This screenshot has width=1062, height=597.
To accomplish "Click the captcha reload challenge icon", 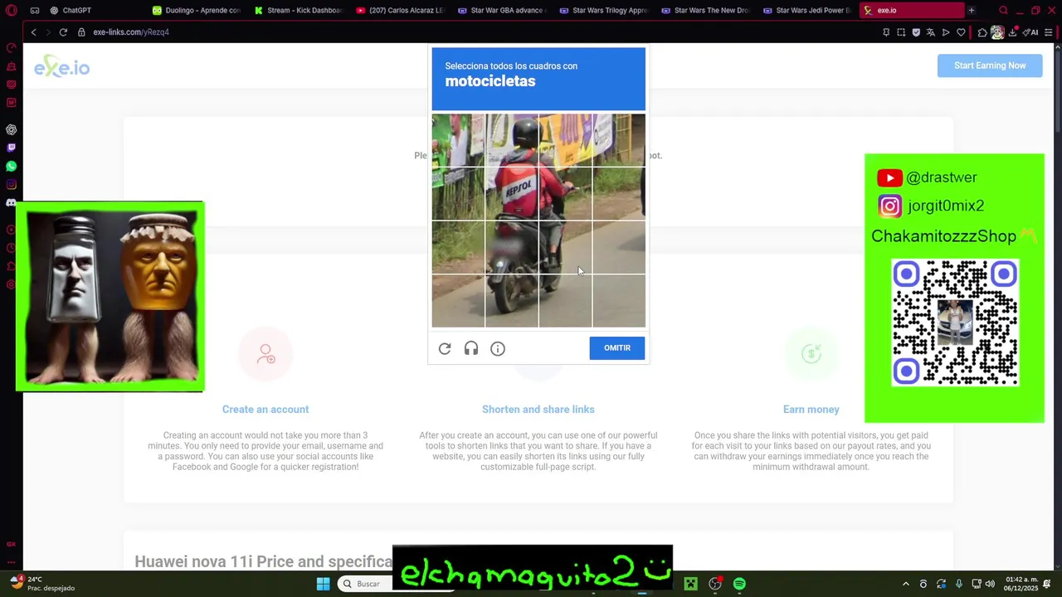I will [445, 348].
